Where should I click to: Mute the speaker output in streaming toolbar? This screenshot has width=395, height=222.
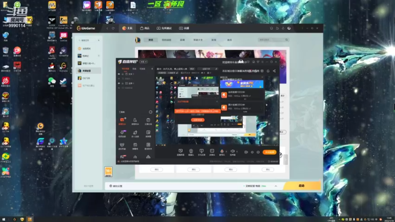pyautogui.click(x=232, y=151)
